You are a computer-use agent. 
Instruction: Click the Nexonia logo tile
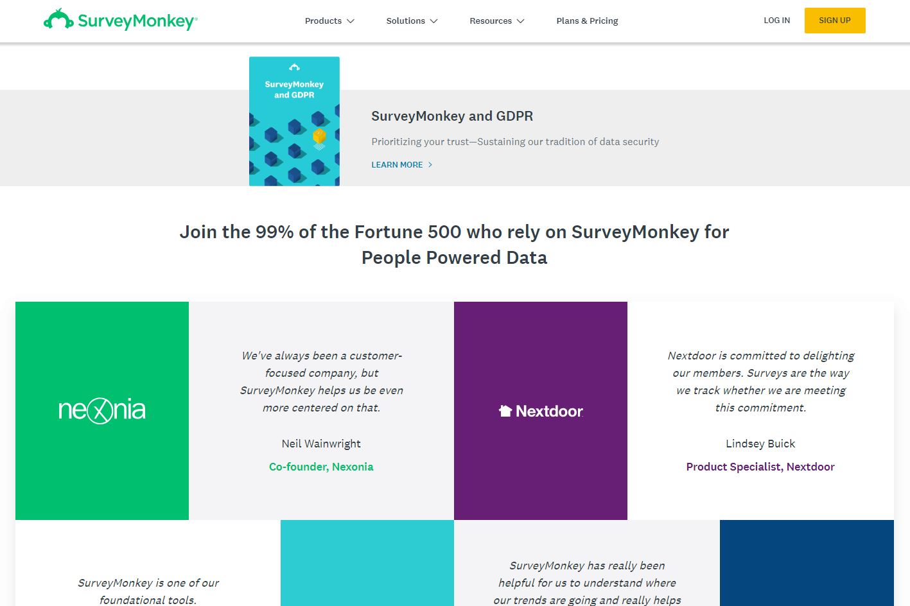tap(102, 411)
